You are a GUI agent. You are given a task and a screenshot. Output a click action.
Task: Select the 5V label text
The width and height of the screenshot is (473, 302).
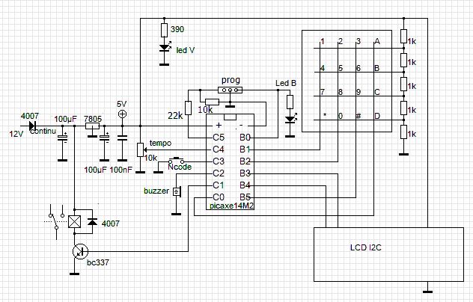coord(121,104)
